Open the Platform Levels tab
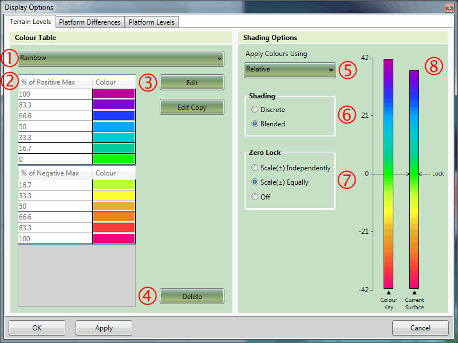This screenshot has height=343, width=458. (152, 22)
